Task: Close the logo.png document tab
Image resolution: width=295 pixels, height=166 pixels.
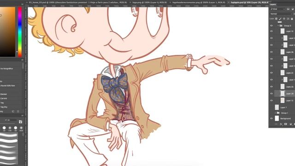Action: (130, 2)
